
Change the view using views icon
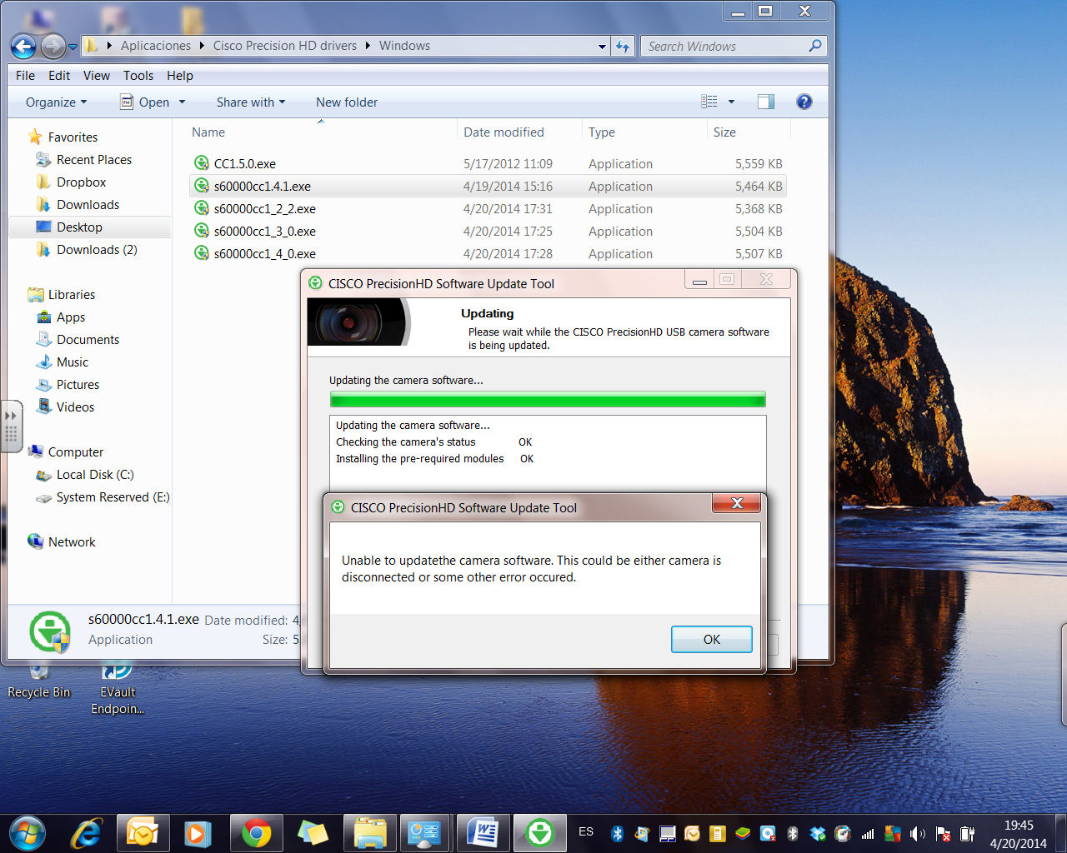coord(709,102)
